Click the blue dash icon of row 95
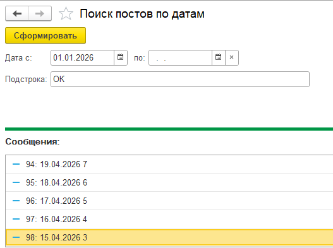 point(16,182)
